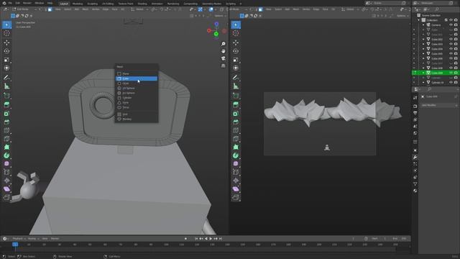Select the Rotate tool in left viewport toolbar
The height and width of the screenshot is (259, 460).
pyautogui.click(x=6, y=51)
